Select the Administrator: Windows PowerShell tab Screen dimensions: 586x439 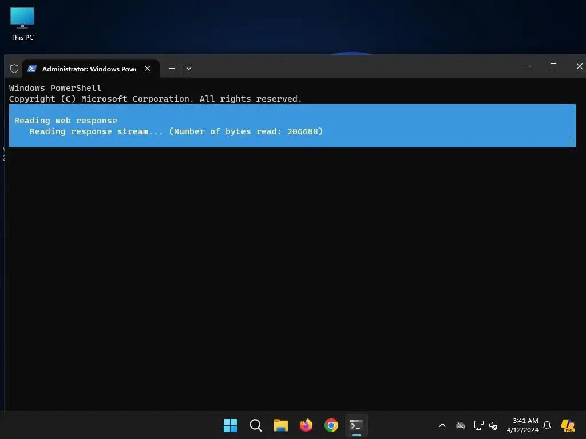point(91,69)
